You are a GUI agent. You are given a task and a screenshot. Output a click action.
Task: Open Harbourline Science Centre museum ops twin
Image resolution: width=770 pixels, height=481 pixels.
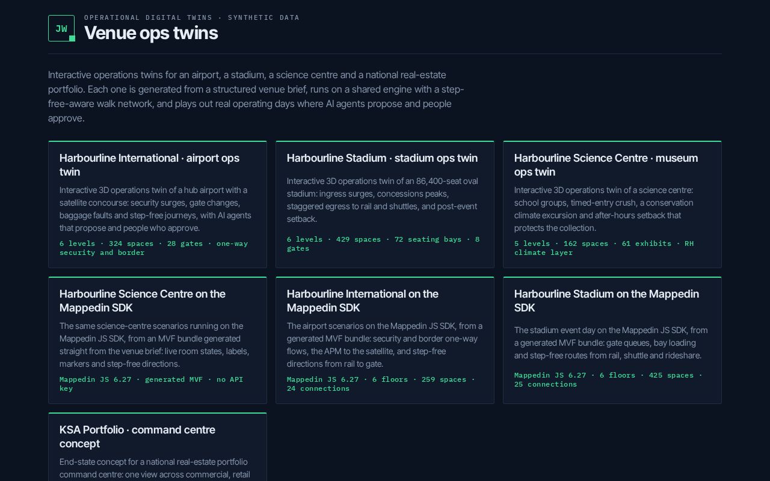coord(612,204)
